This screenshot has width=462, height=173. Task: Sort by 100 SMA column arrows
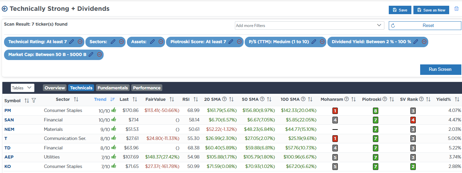(310, 99)
